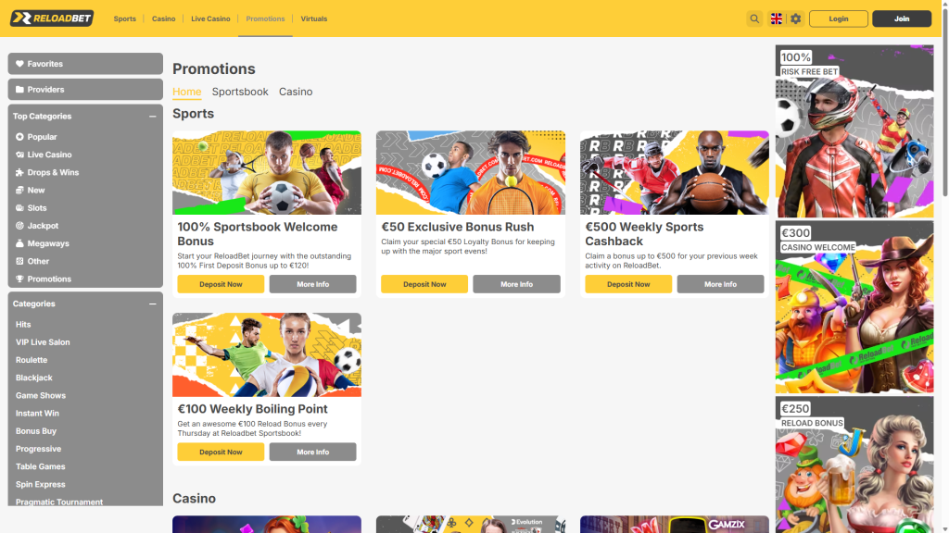Open the €500 Weekly Sports Cashback image
Screen dimensions: 949x533
point(675,173)
